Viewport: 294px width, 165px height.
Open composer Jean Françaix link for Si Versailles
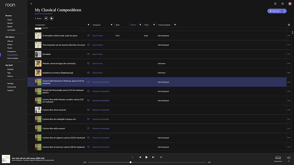98,36
